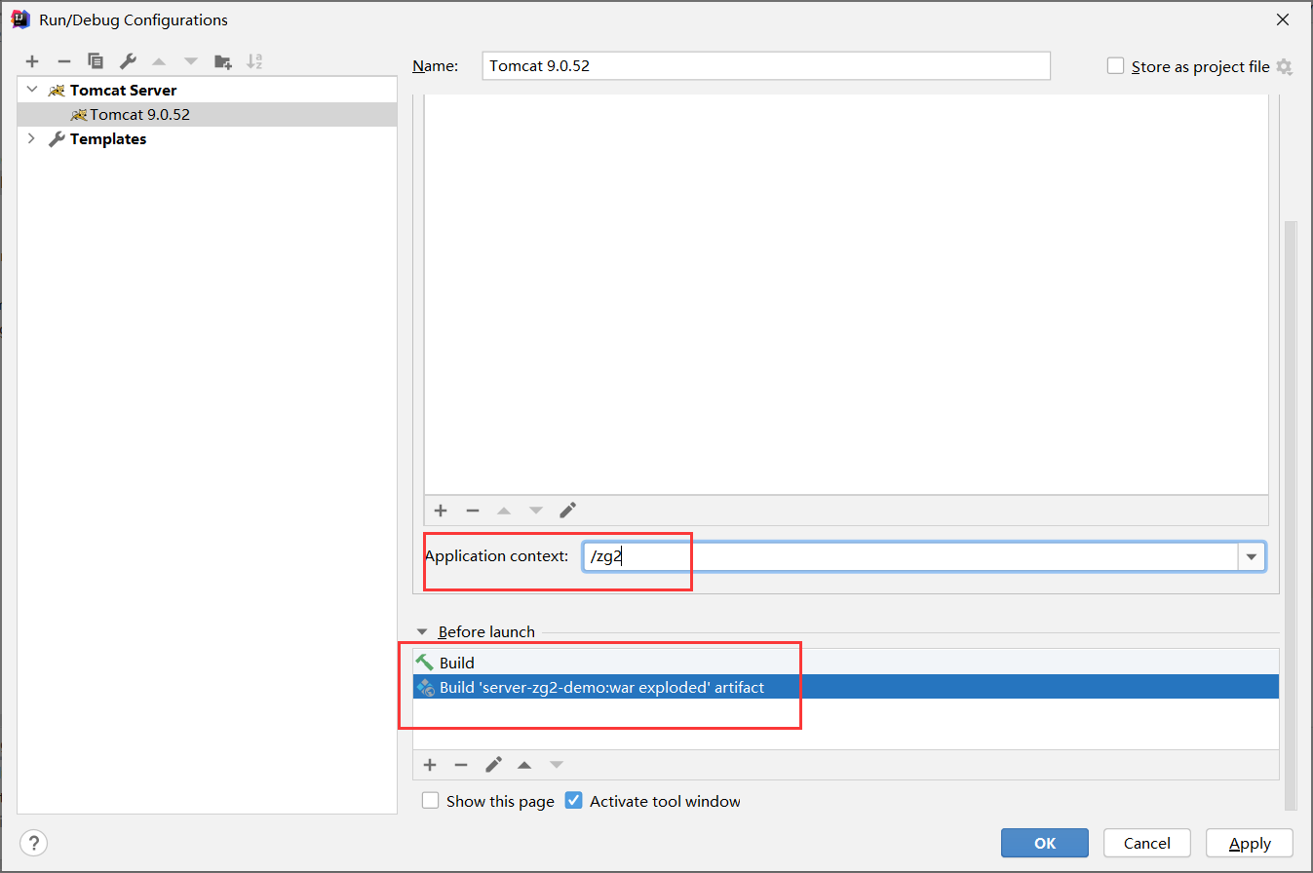
Task: Move Before launch task down
Action: pos(557,765)
